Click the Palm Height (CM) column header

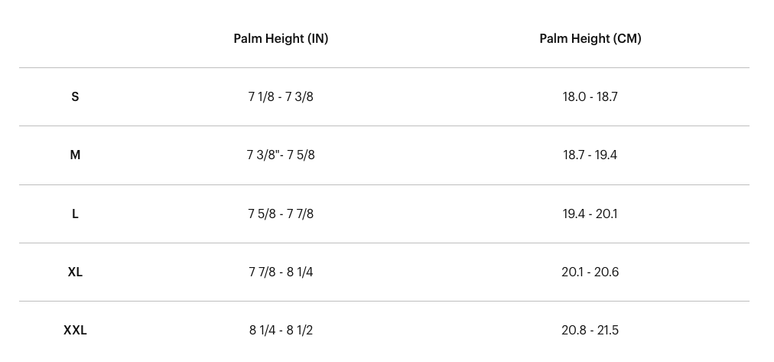click(590, 38)
